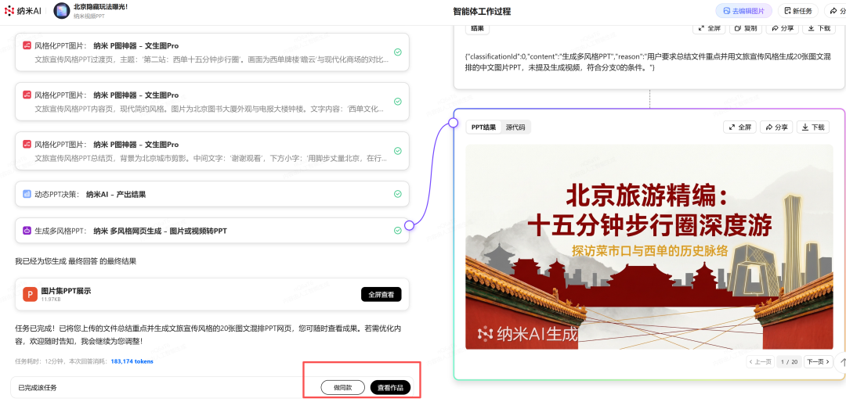Screen dimensions: 846x402
Task: Click 下载 in the 结果 card
Action: 819,28
